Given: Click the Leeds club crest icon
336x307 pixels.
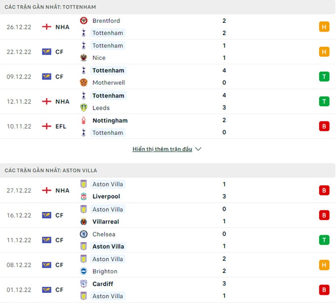Looking at the screenshot, I should point(84,108).
